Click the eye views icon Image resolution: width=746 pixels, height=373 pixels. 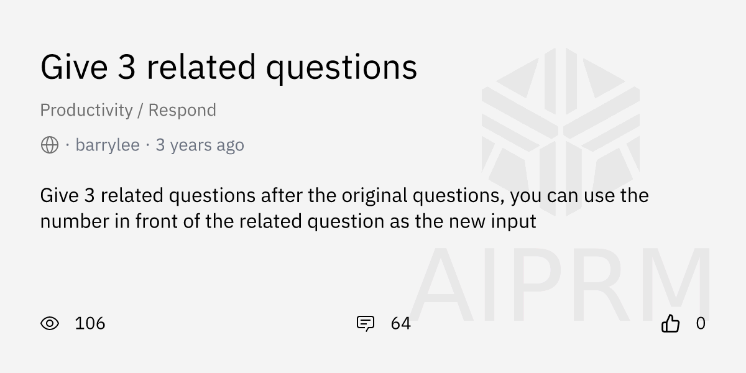tap(50, 323)
